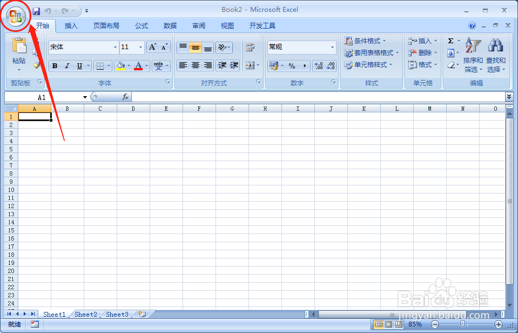The width and height of the screenshot is (518, 333).
Task: Click the 插入 cells button
Action: (422, 41)
